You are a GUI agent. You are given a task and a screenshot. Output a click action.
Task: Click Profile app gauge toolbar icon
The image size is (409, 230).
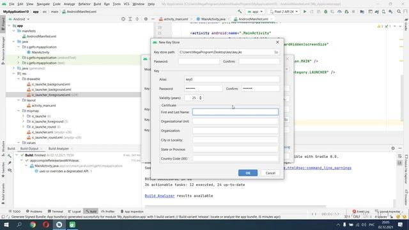click(339, 11)
